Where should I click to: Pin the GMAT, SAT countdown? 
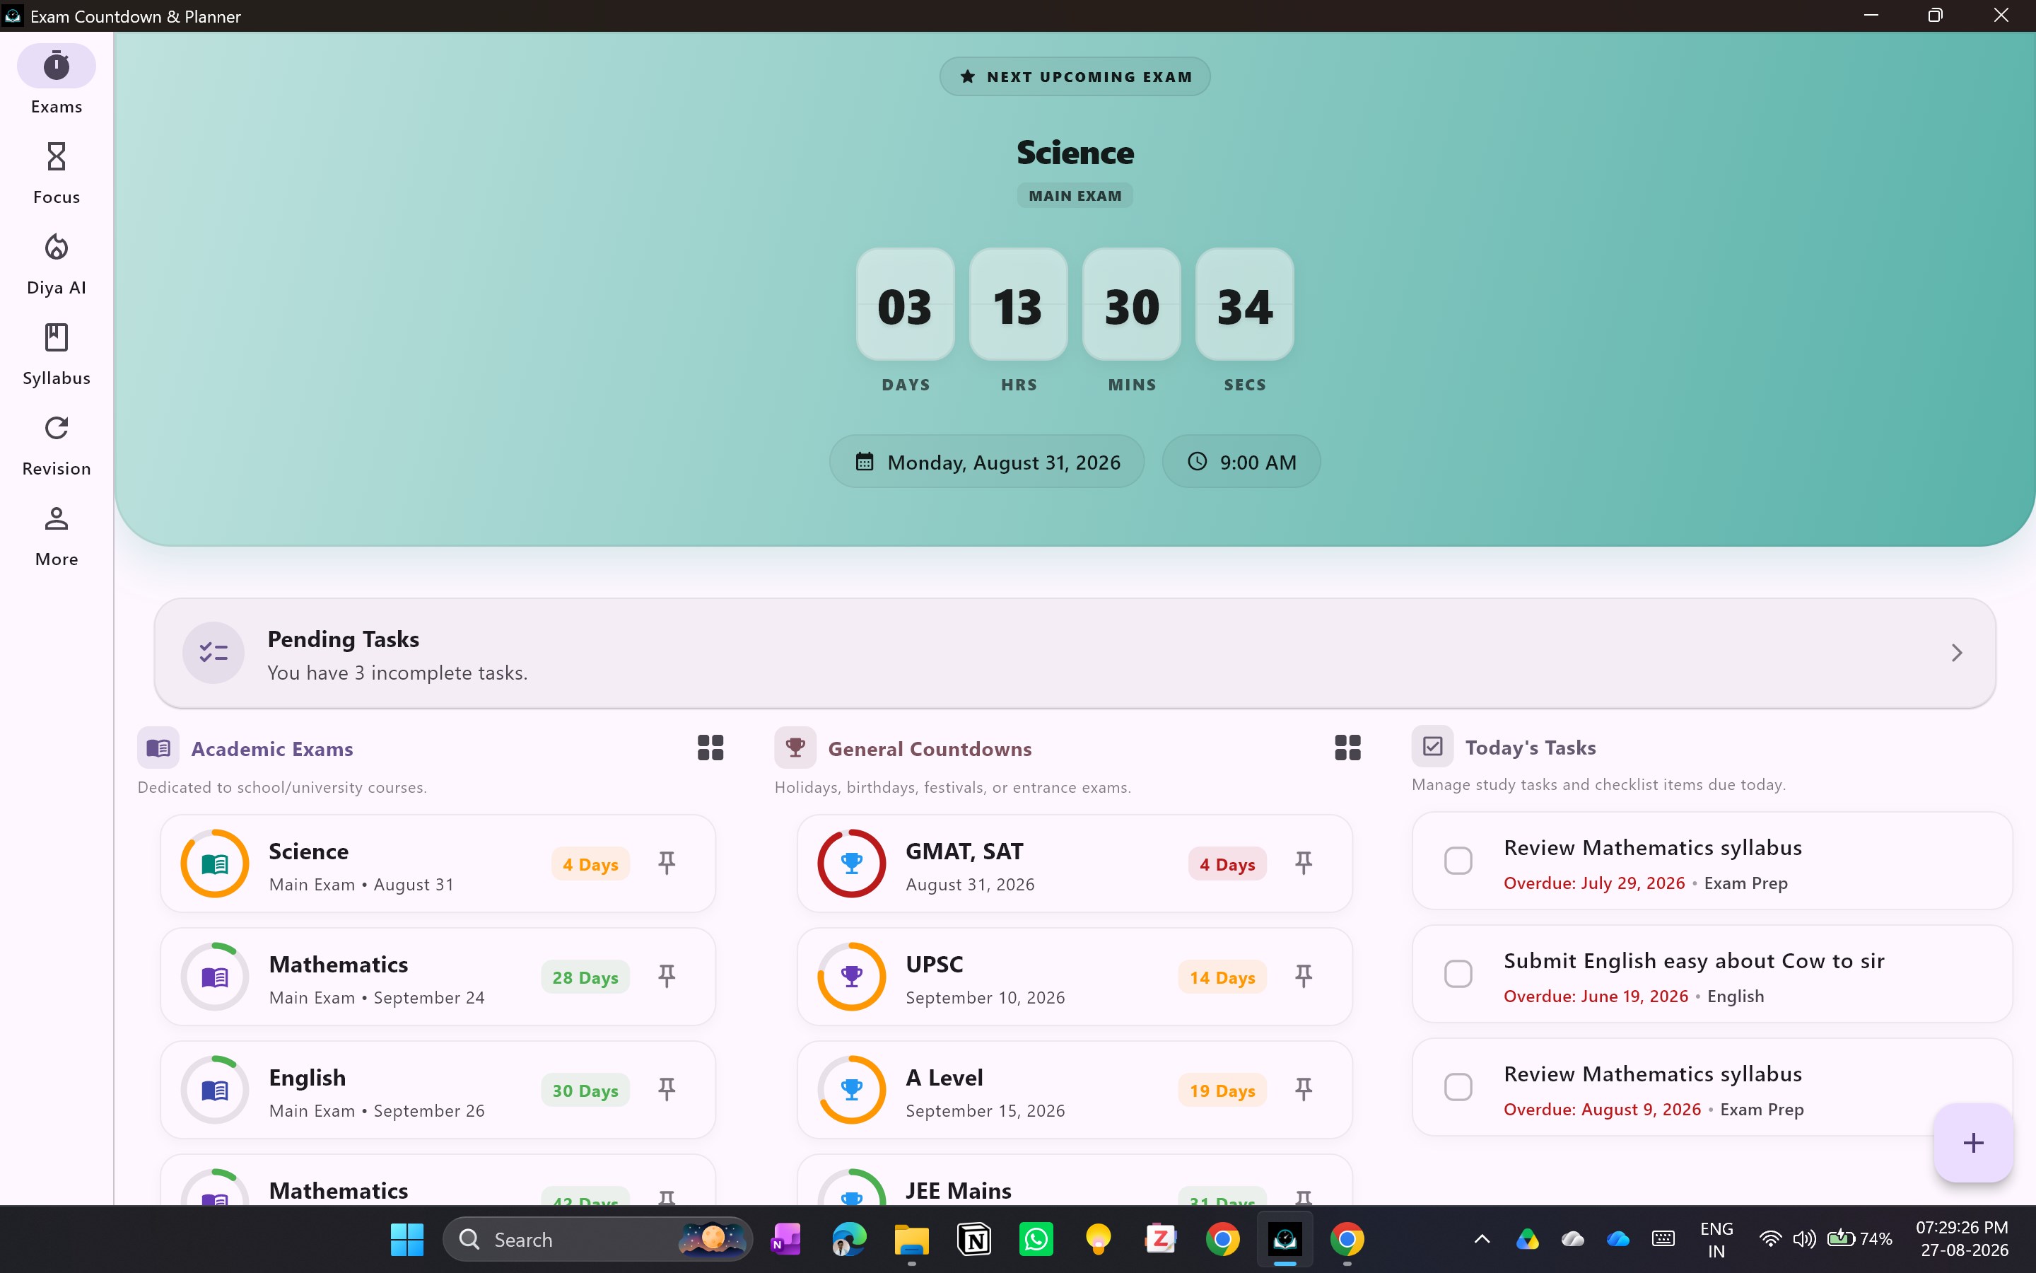tap(1303, 863)
